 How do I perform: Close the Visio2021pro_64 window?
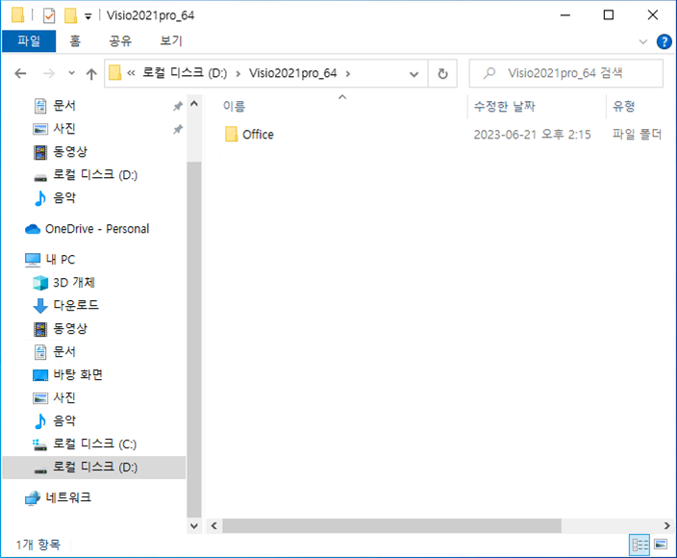[x=653, y=15]
